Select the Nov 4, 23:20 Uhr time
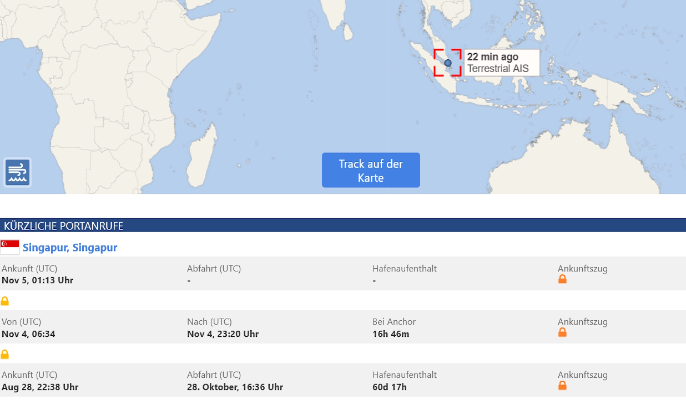Screen dimensions: 686x405 (x=223, y=334)
